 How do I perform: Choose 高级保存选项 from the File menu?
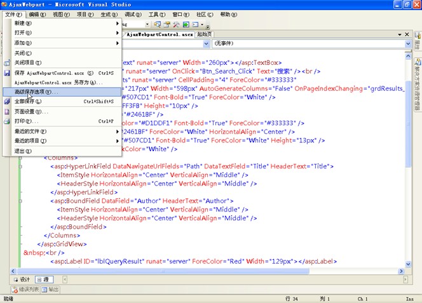pyautogui.click(x=62, y=92)
